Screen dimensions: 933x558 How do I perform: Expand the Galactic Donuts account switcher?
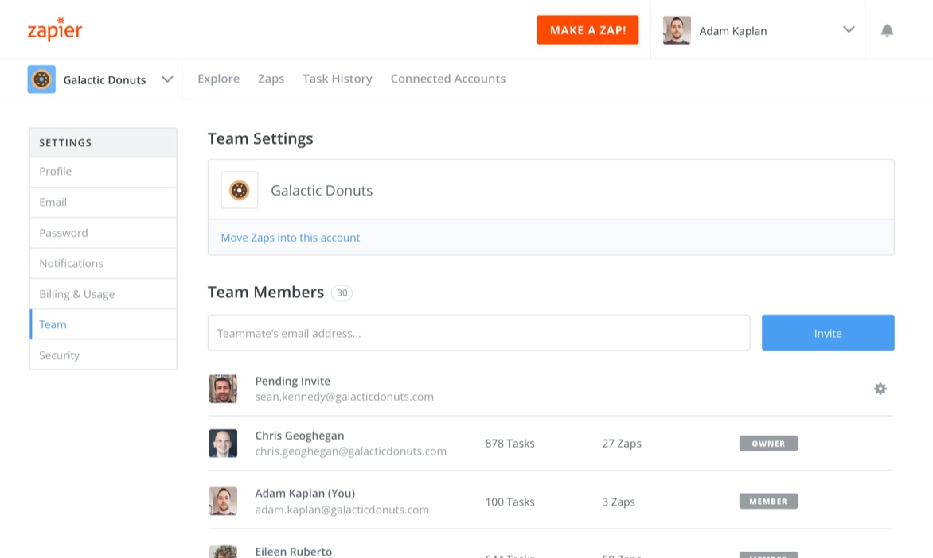167,79
